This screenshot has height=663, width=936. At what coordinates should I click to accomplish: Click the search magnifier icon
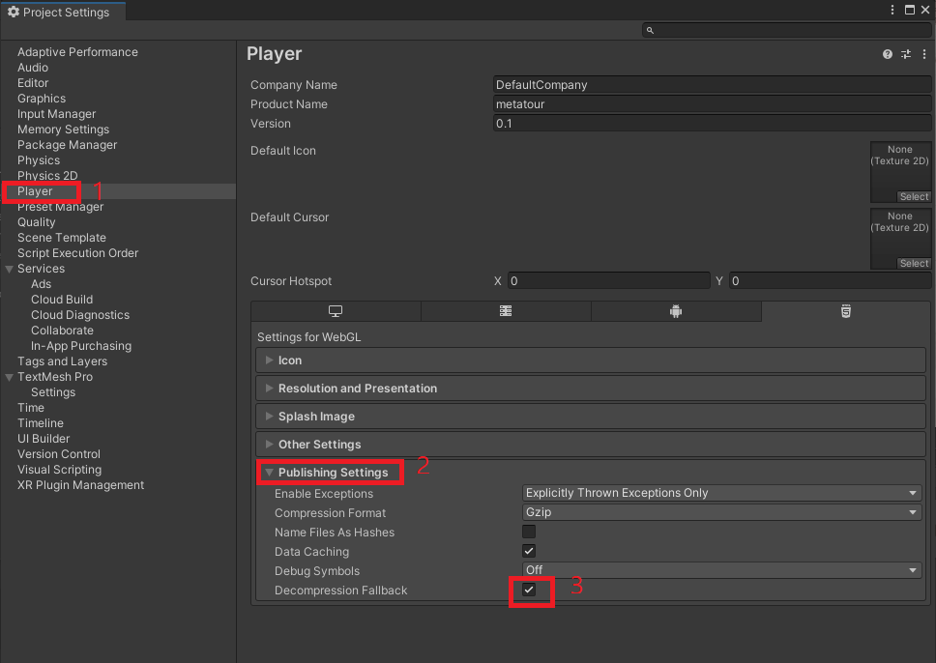650,30
